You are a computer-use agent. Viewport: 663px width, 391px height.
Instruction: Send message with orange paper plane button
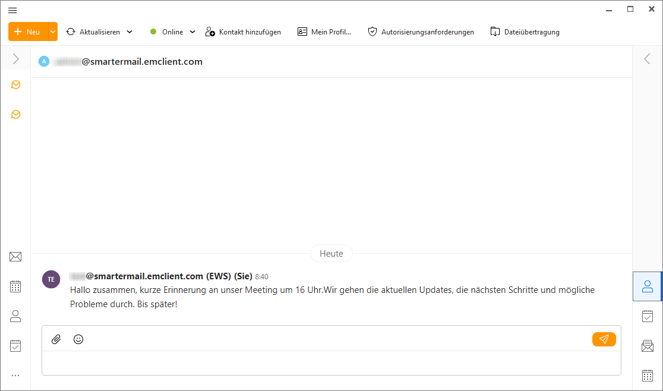pos(604,339)
